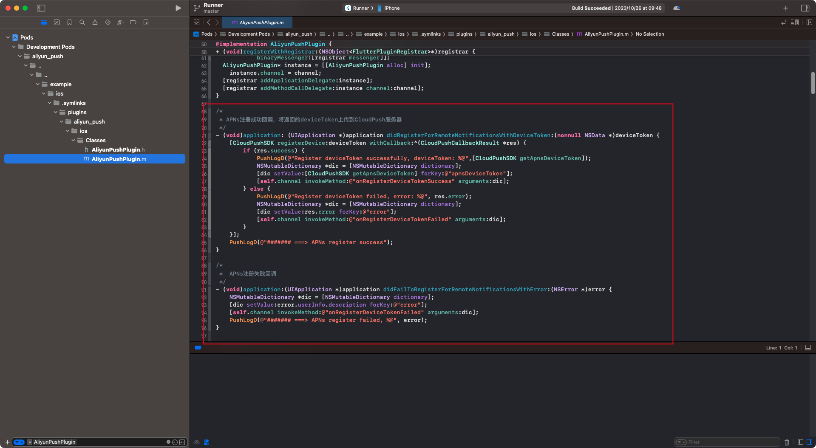Clear the navigator filter text
This screenshot has height=448, width=816.
[168, 442]
